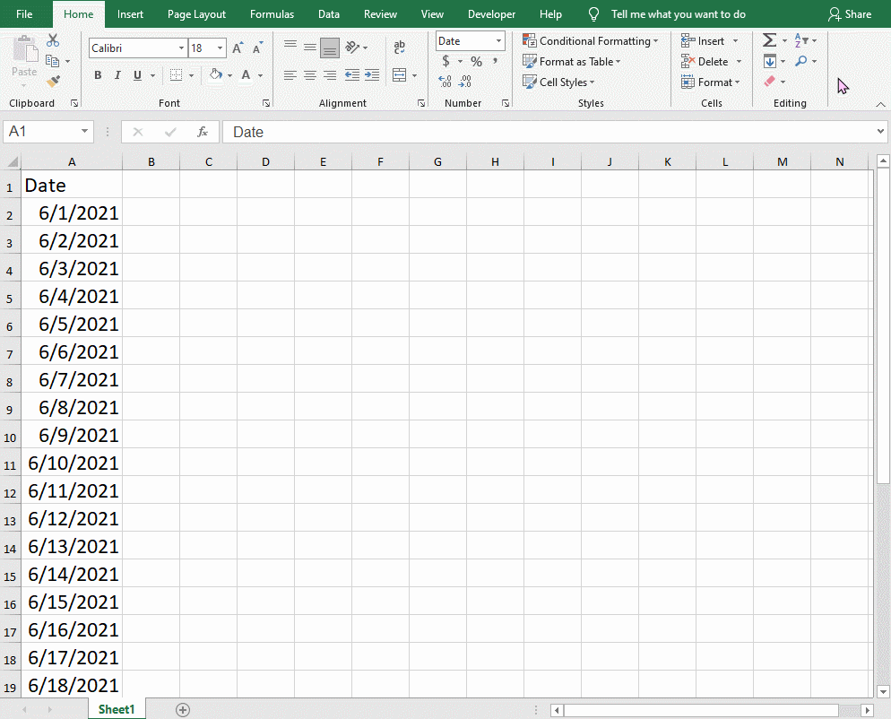
Task: Add a new sheet with plus button
Action: point(182,709)
